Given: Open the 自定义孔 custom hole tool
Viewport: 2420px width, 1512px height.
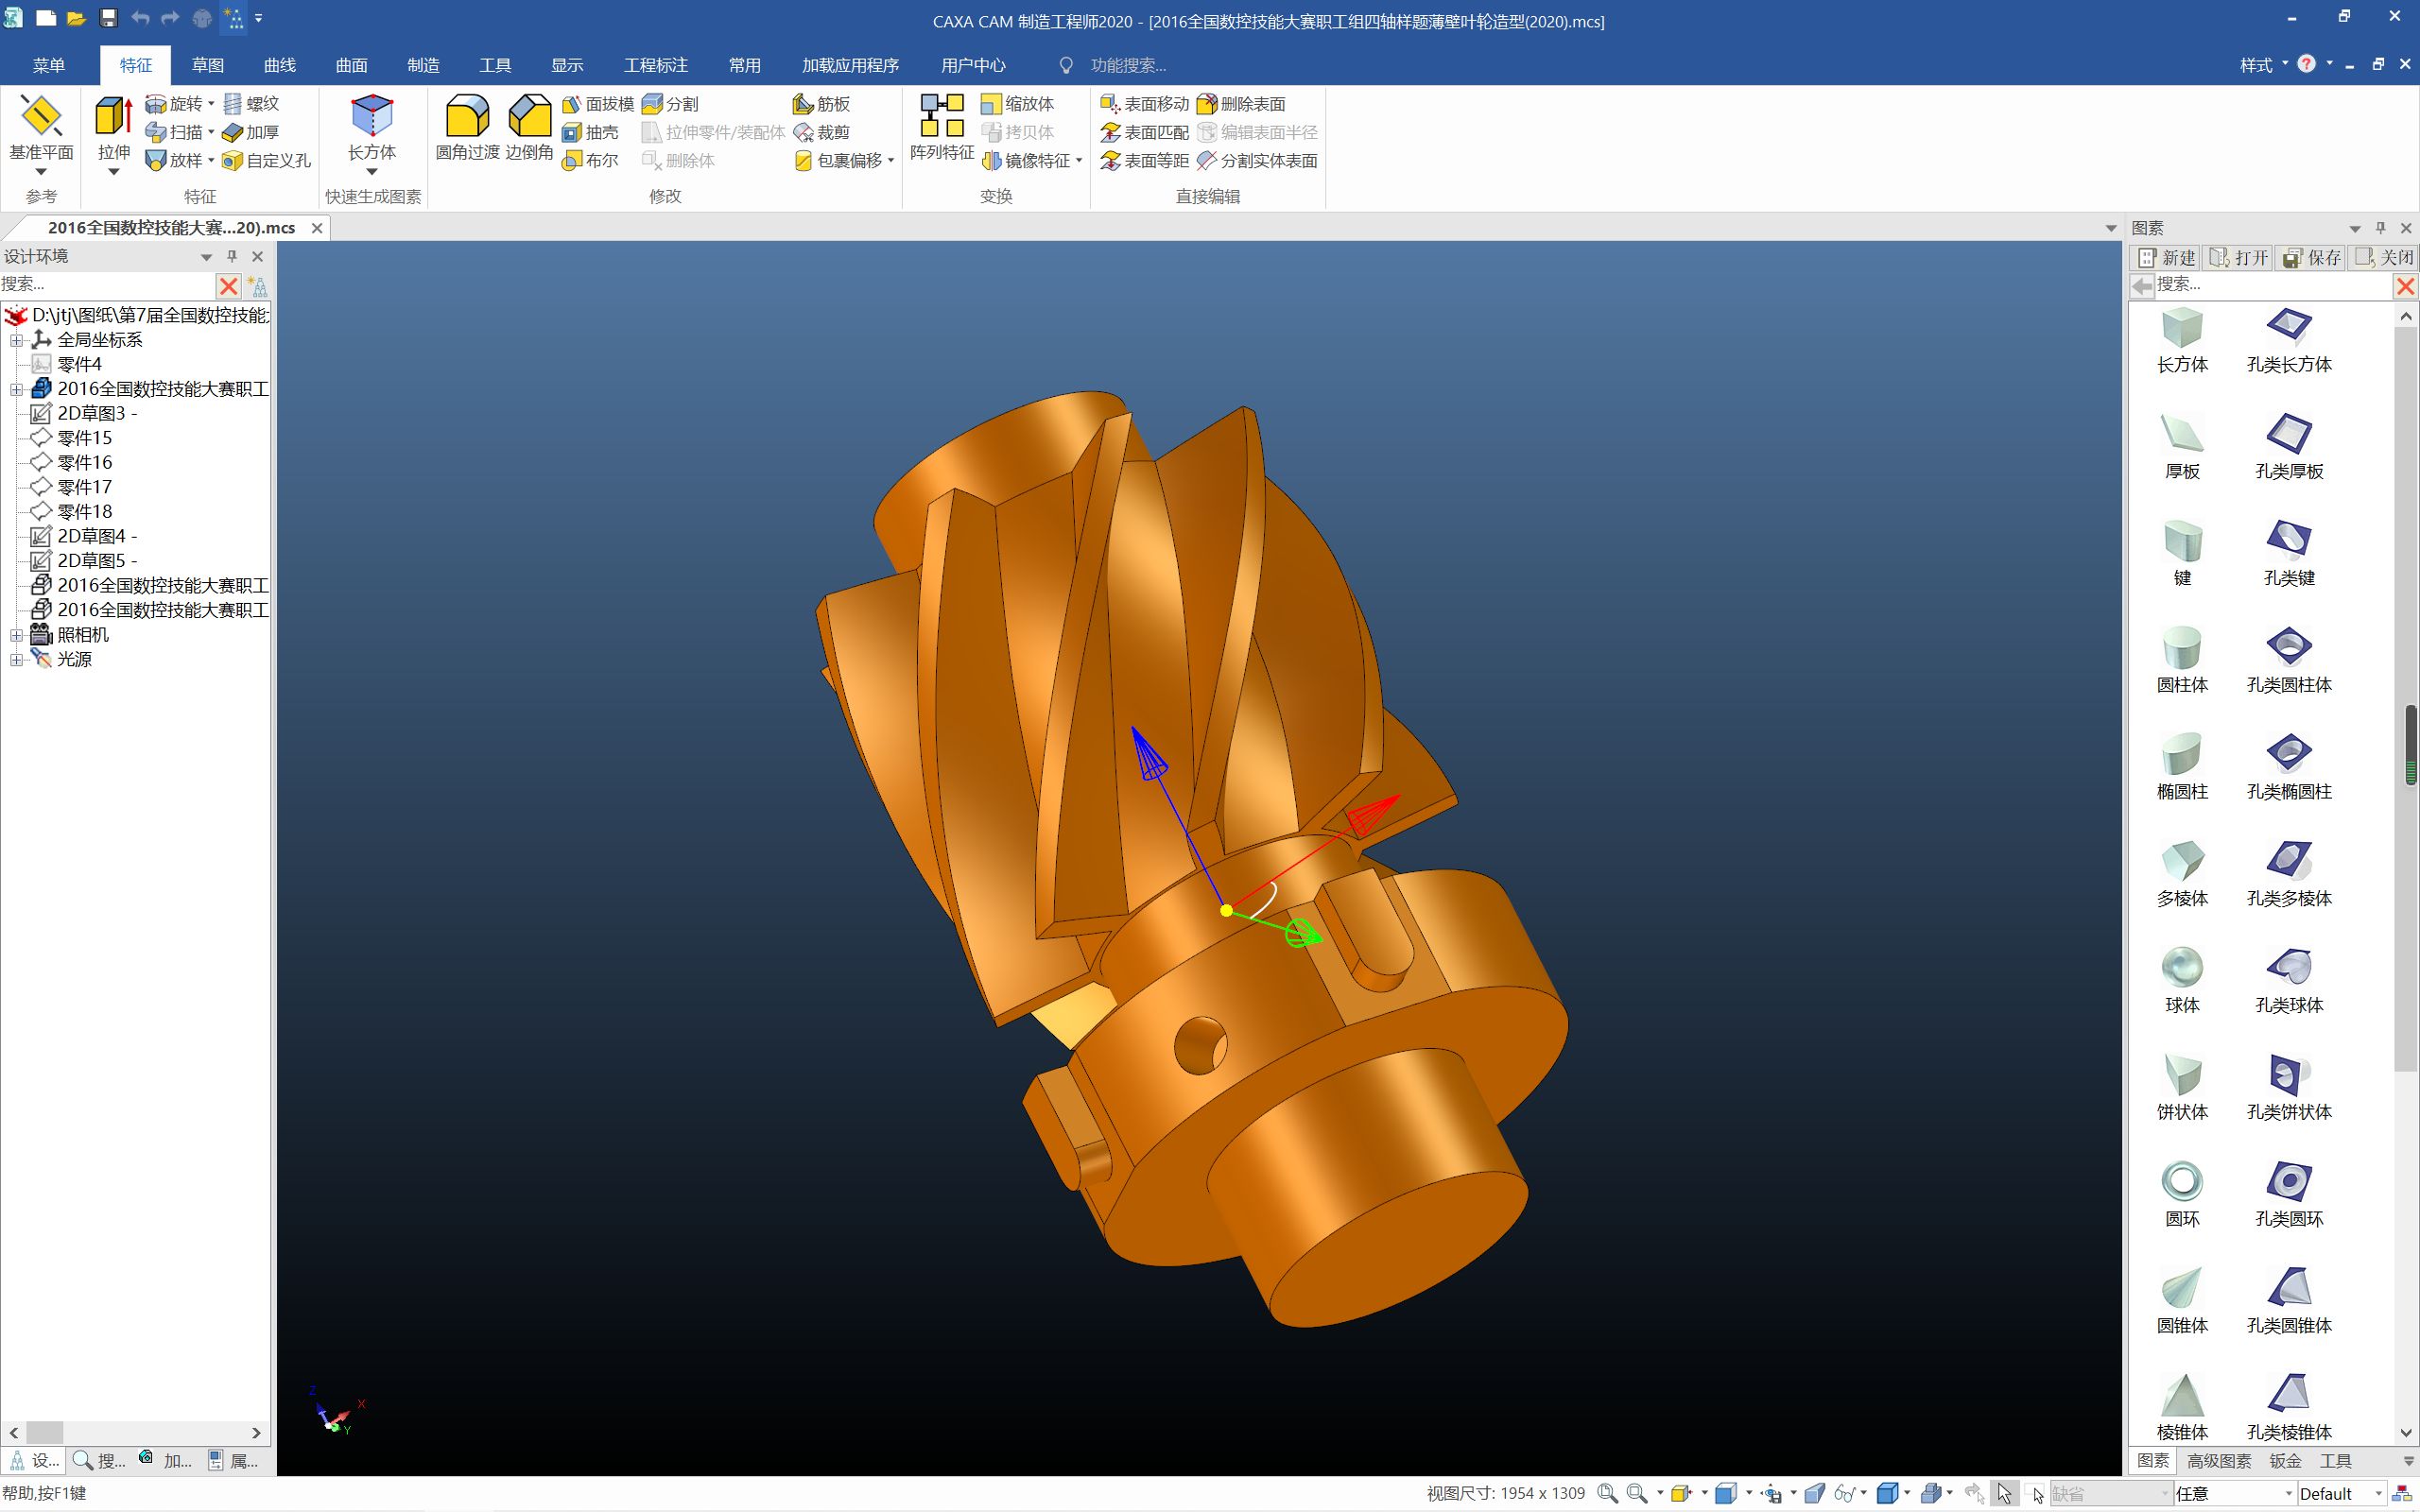Looking at the screenshot, I should [267, 160].
